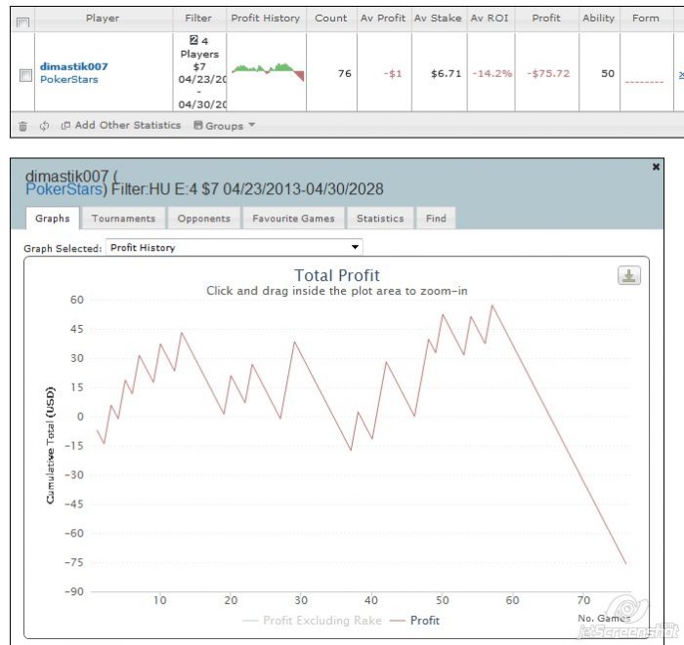684x645 pixels.
Task: Click the Form dashes indicator
Action: [644, 81]
